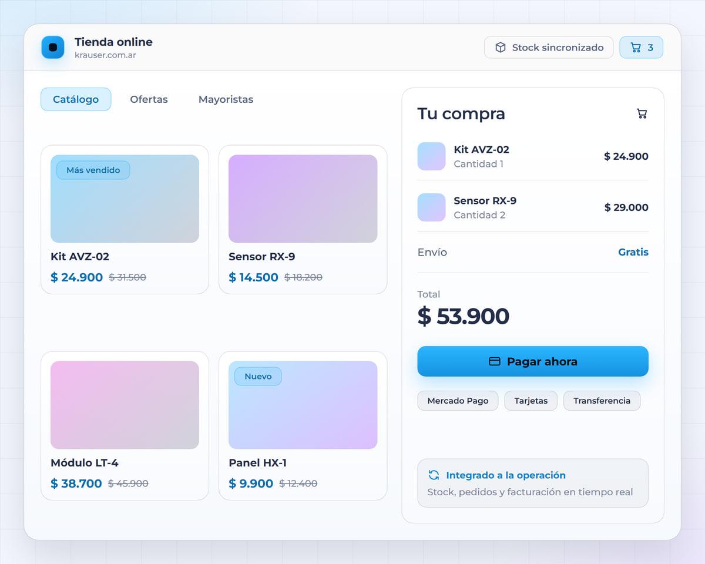Click the card icon in Pagar ahora

495,361
